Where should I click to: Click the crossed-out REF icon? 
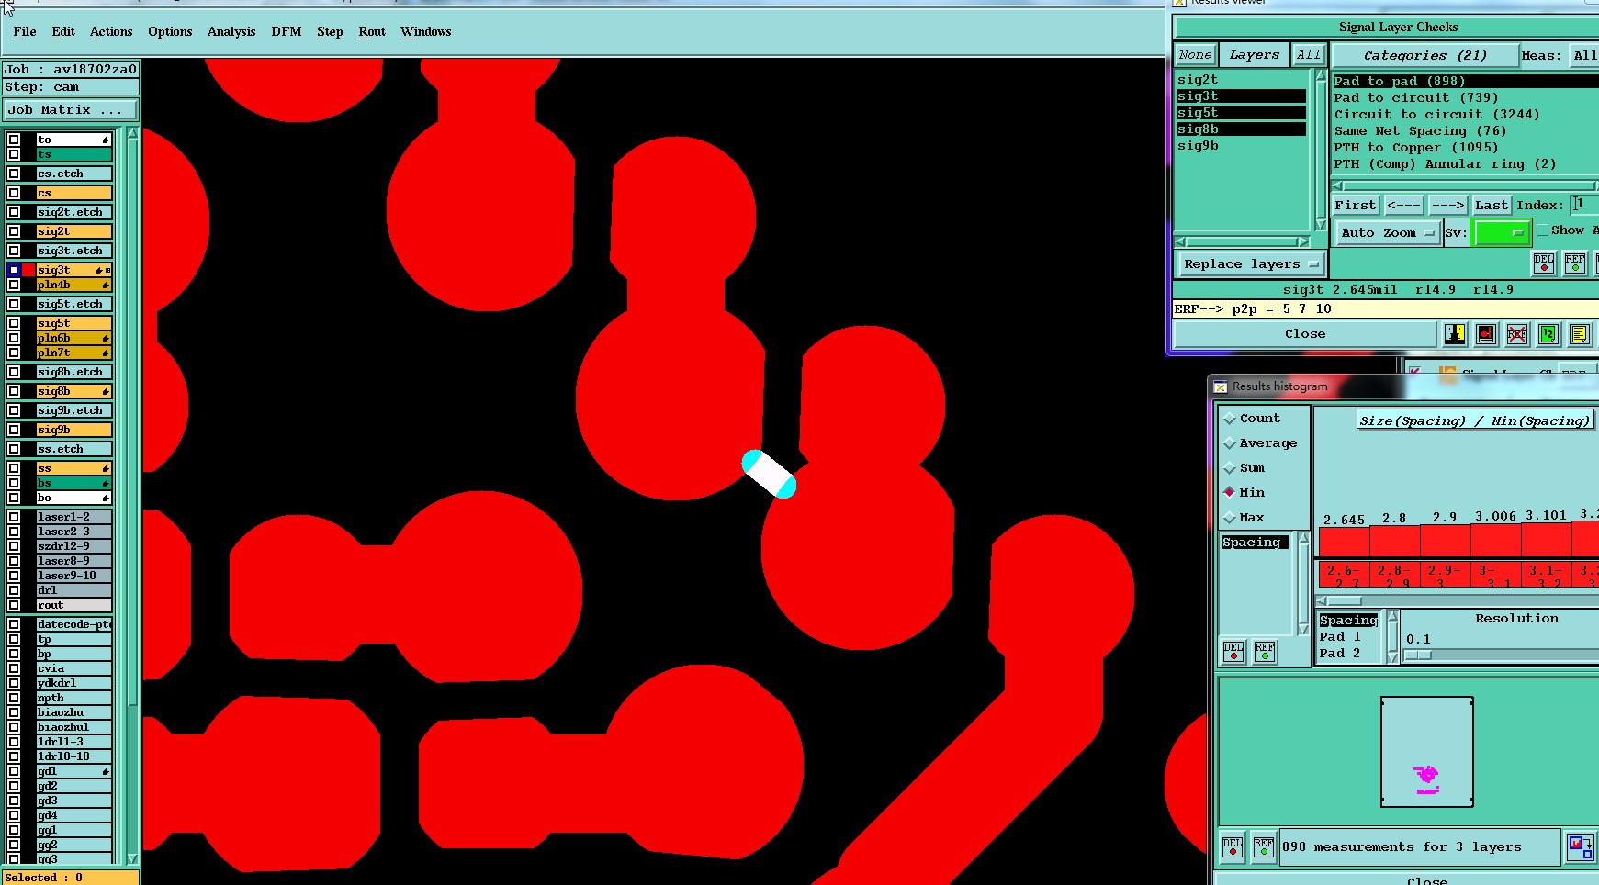[1517, 334]
